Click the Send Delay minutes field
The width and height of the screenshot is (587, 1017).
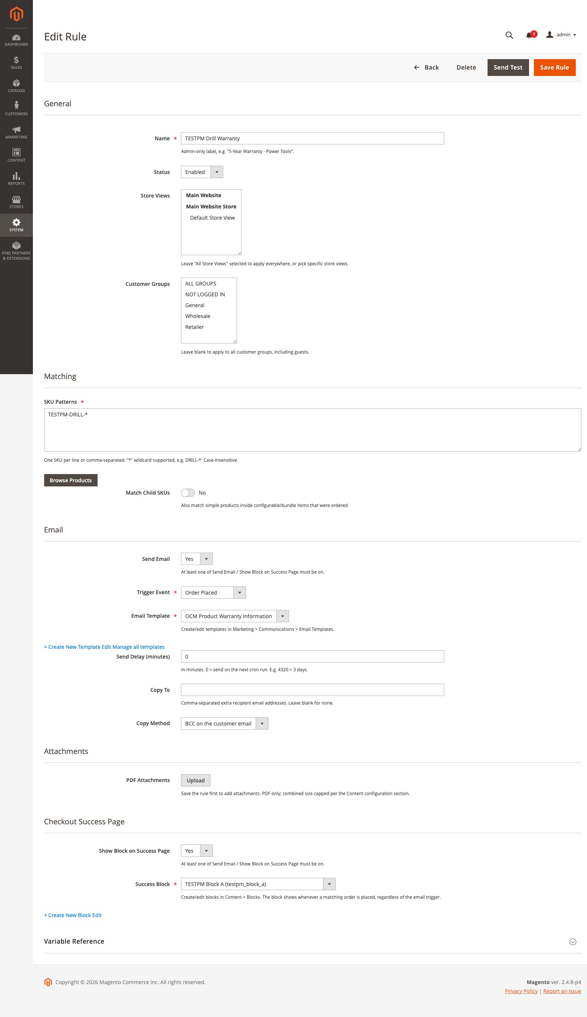[x=313, y=656]
